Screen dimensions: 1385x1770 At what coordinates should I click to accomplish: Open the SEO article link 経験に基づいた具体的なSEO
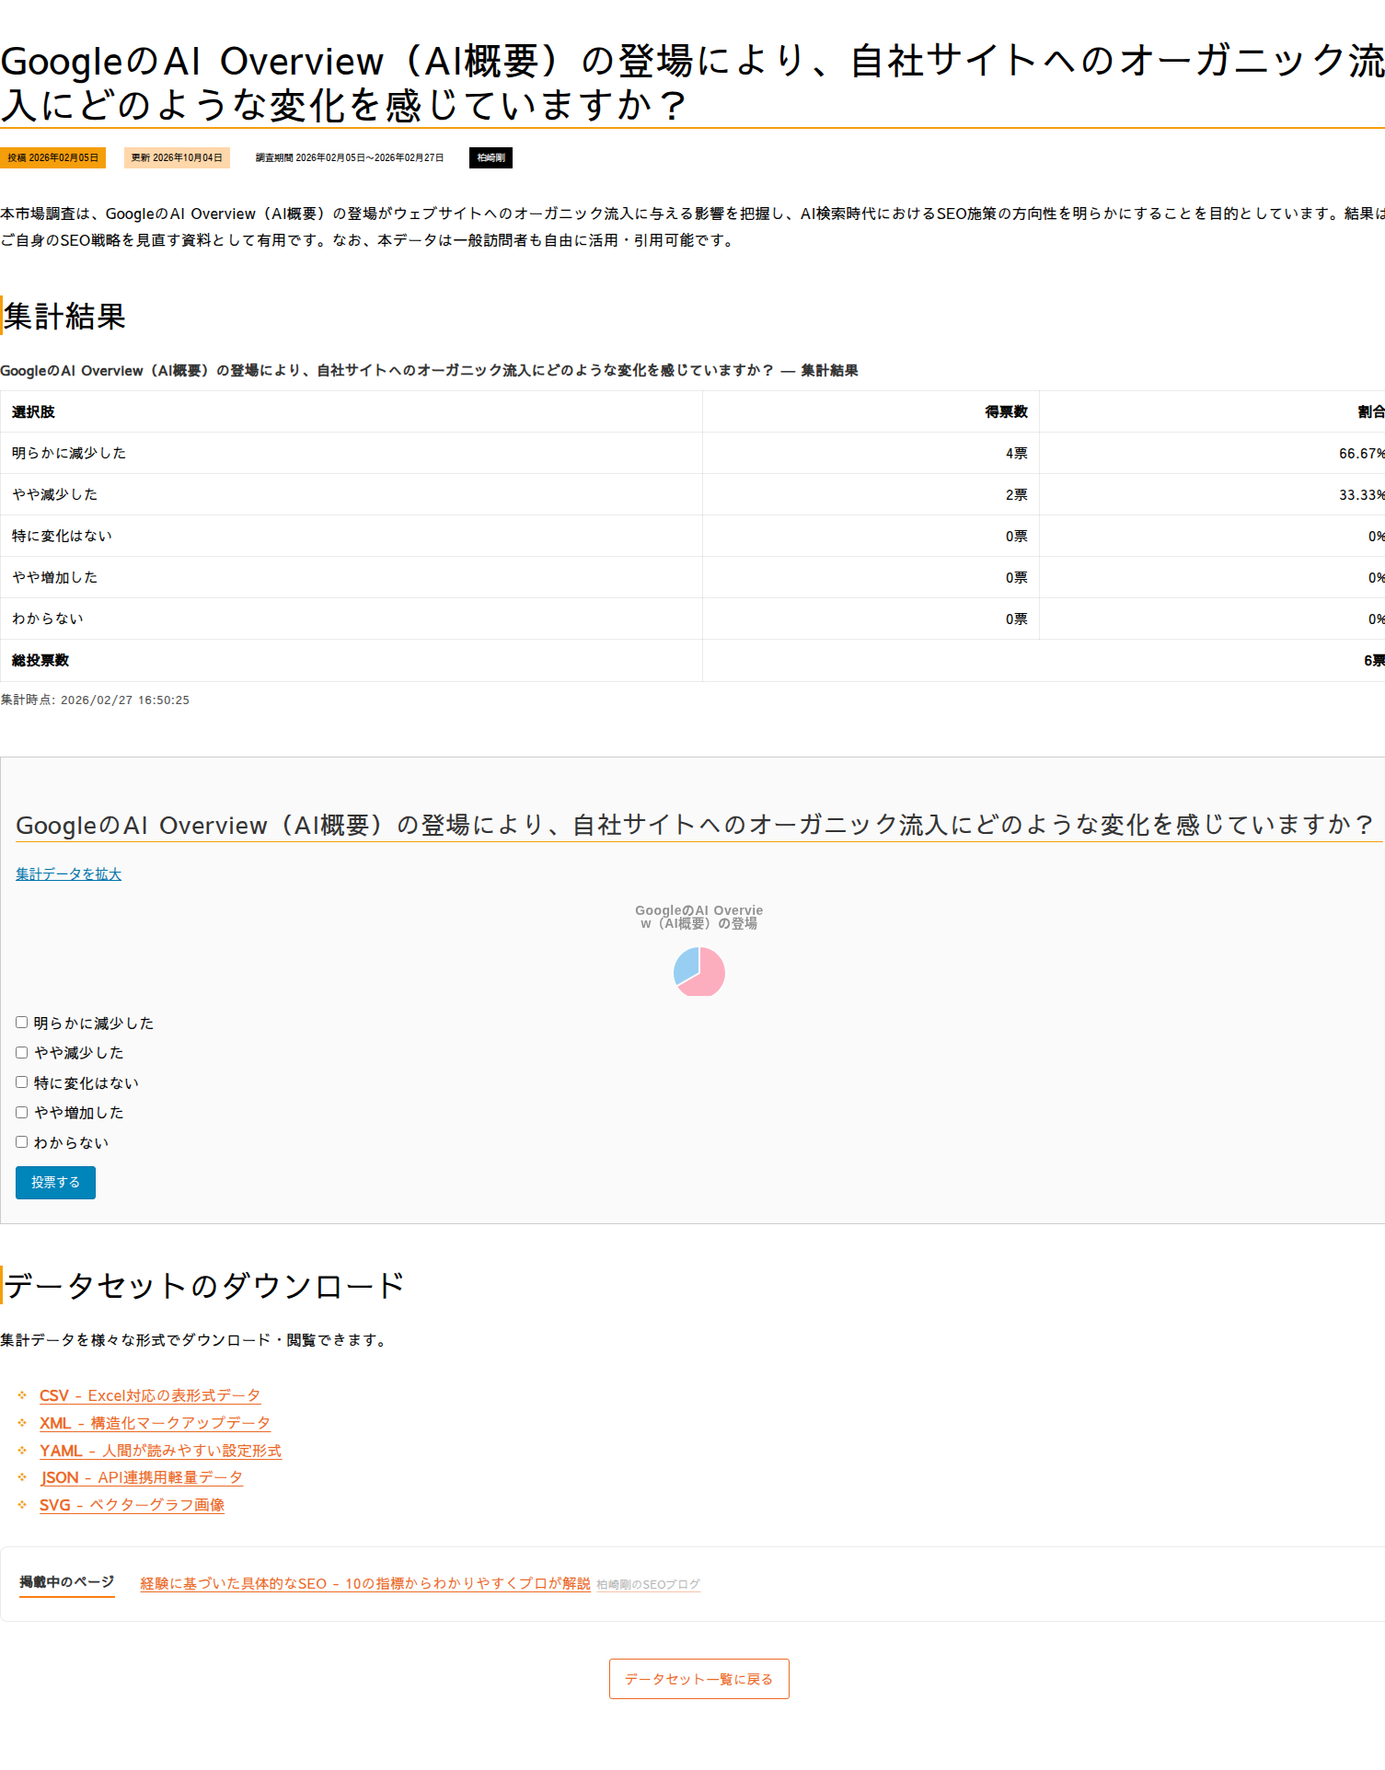pyautogui.click(x=365, y=1583)
